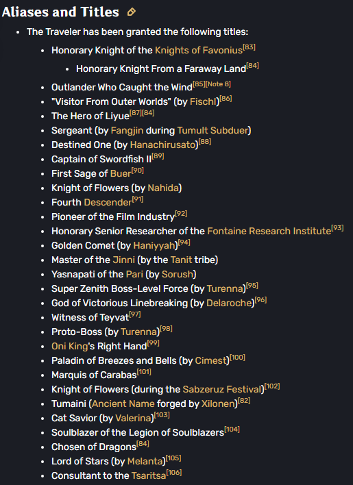
Task: Visit the Hanachirusato page link
Action: point(164,145)
